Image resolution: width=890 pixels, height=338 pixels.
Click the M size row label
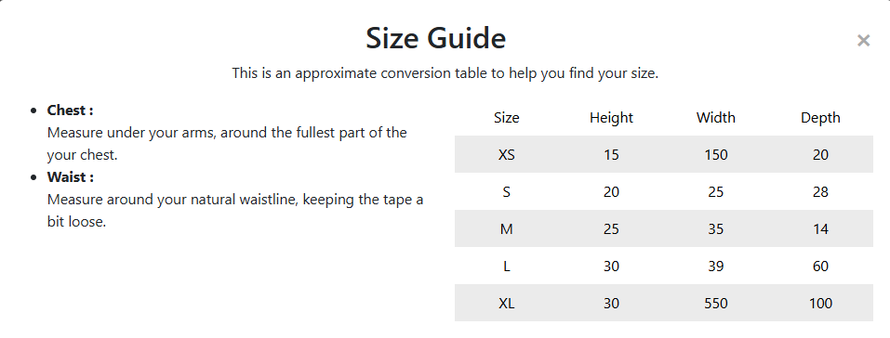[x=506, y=228]
